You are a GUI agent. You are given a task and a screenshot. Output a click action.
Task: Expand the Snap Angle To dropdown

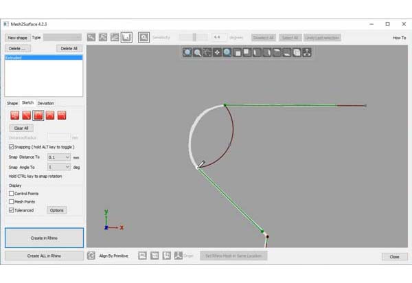58,167
